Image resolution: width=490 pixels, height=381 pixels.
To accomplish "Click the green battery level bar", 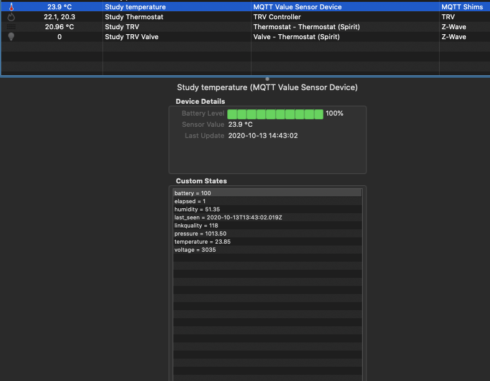I will tap(275, 114).
